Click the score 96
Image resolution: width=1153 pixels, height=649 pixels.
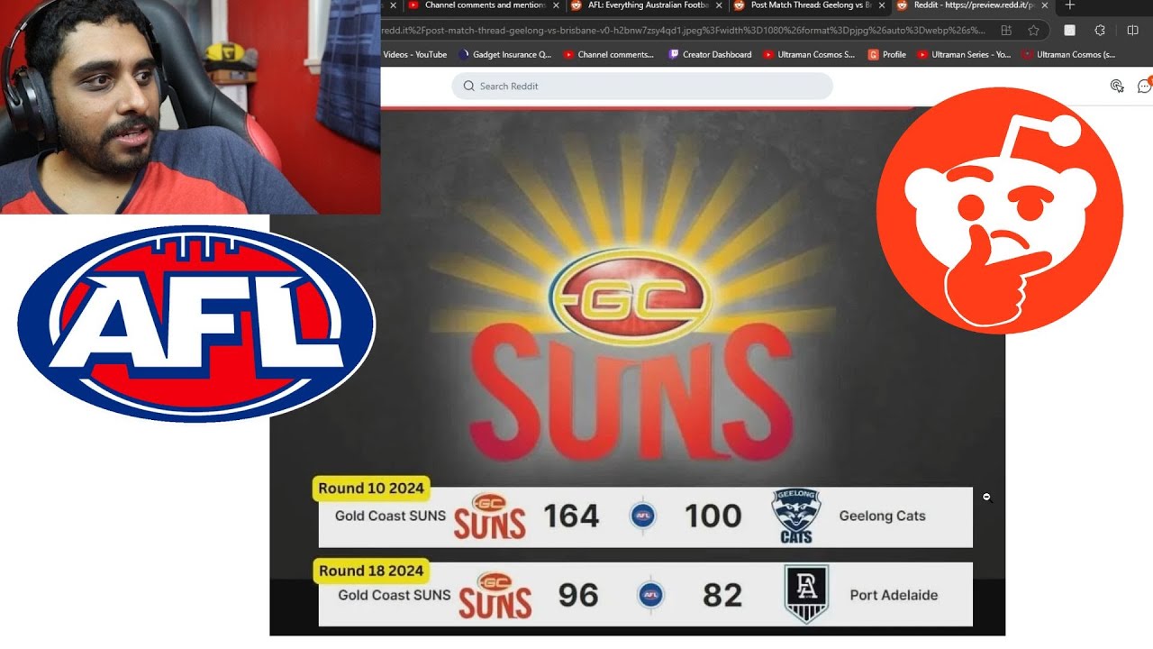click(578, 595)
